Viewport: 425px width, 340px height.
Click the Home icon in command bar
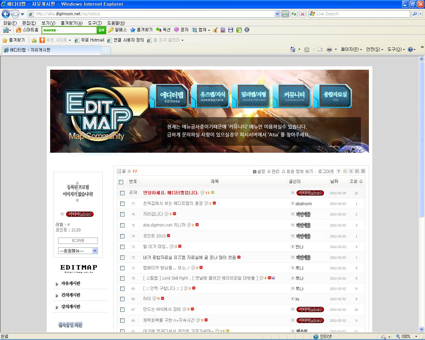pos(293,49)
